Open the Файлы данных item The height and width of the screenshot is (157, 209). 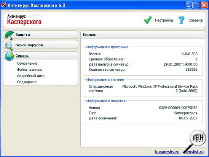[29, 70]
